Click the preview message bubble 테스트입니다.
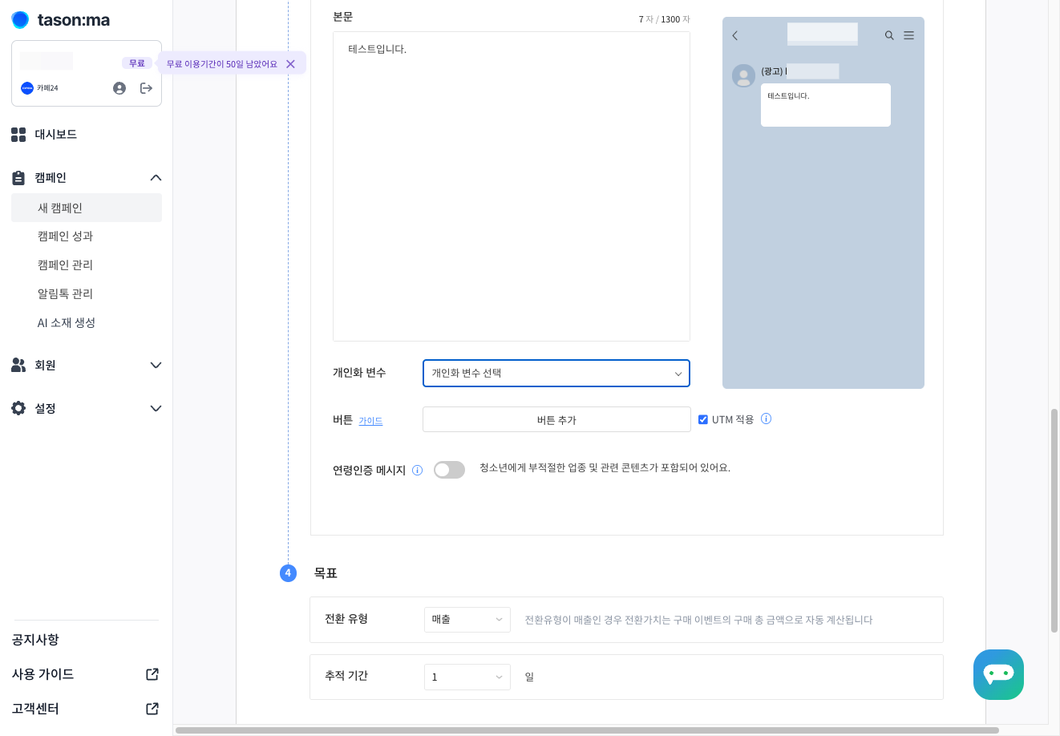 [826, 105]
